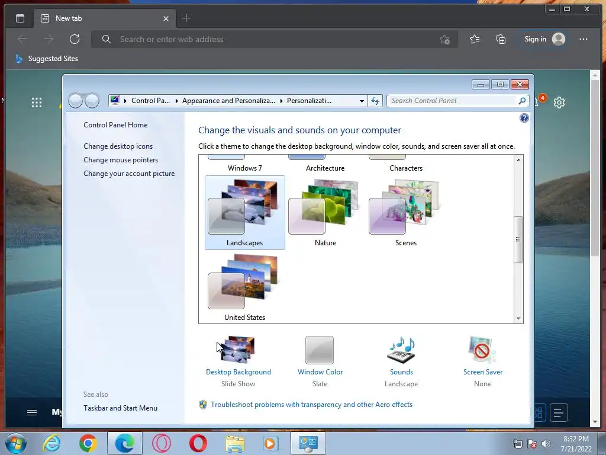The height and width of the screenshot is (455, 606).
Task: Expand Appearance and Personalization breadcrumb arrow
Action: (281, 101)
